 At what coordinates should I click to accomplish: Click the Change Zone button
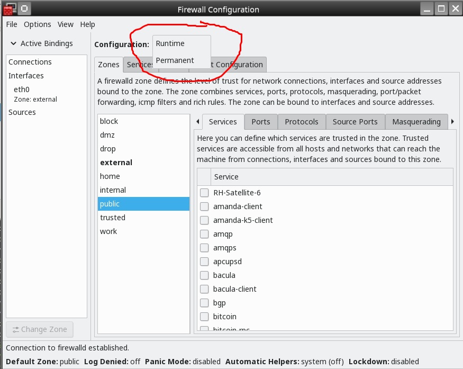tap(40, 329)
